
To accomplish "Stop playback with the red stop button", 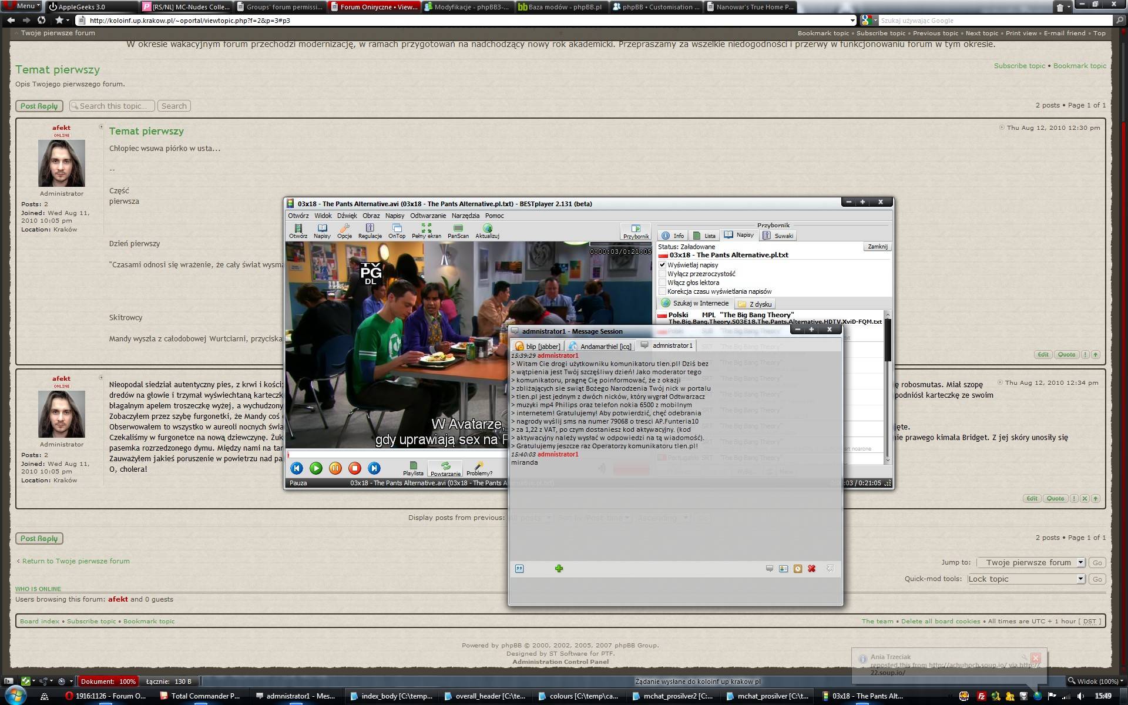I will [x=355, y=468].
